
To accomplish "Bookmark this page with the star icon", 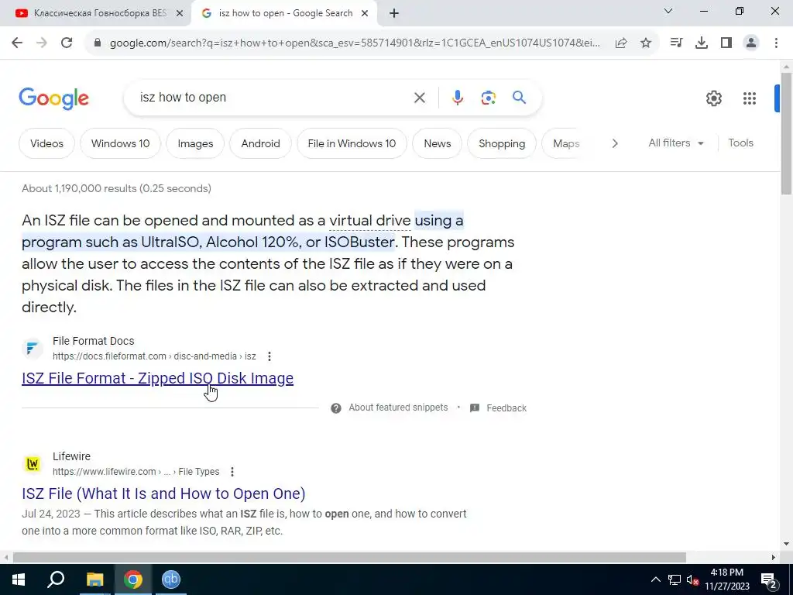I will (646, 43).
